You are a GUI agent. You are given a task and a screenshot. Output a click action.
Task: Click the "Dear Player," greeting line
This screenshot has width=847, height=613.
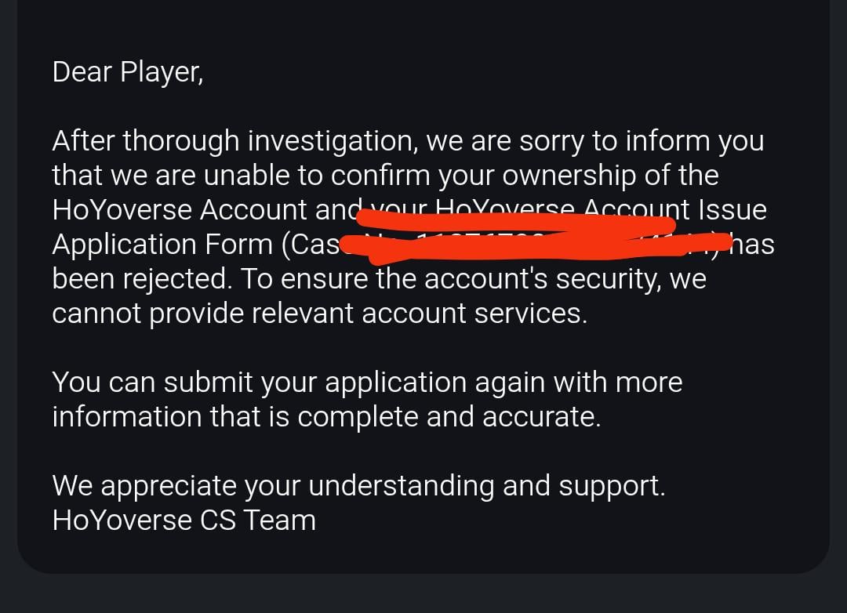tap(128, 72)
